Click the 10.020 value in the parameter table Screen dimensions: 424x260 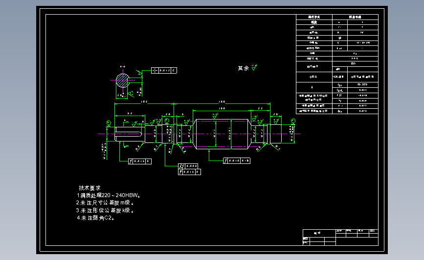pos(362,84)
